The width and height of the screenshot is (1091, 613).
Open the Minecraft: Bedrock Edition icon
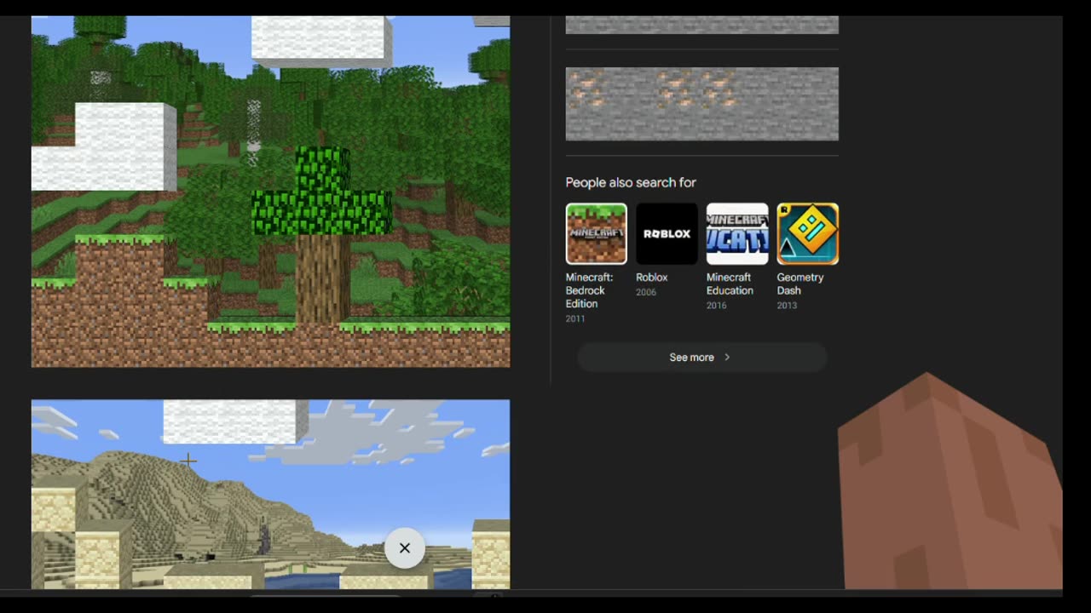coord(597,234)
